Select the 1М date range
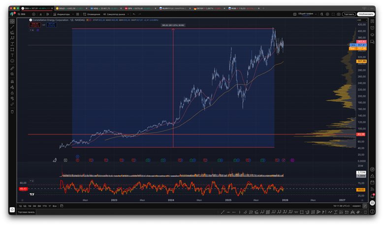This screenshot has width=384, height=226. pos(30,206)
